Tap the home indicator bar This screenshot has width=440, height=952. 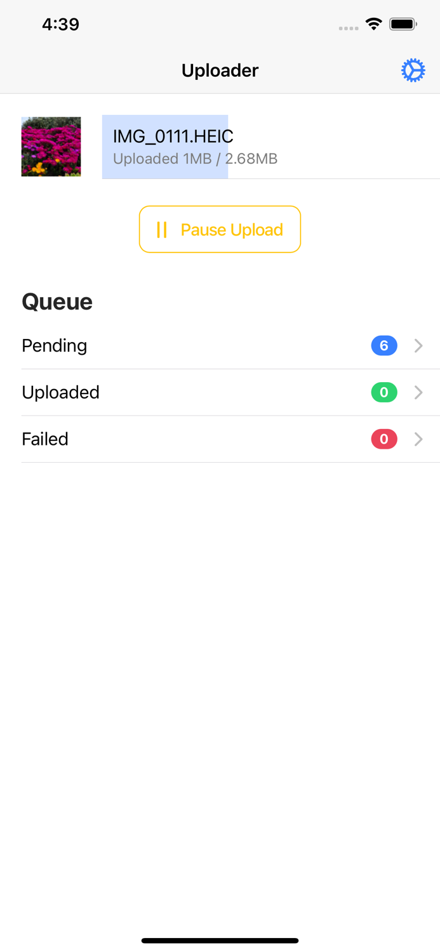point(220,941)
